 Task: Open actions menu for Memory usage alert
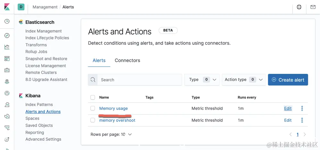[302, 109]
